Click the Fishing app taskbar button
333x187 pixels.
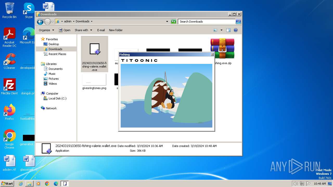(65, 184)
